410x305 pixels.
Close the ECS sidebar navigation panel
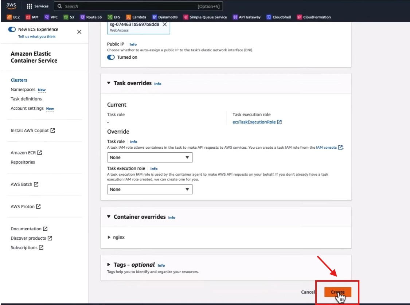coord(79,32)
